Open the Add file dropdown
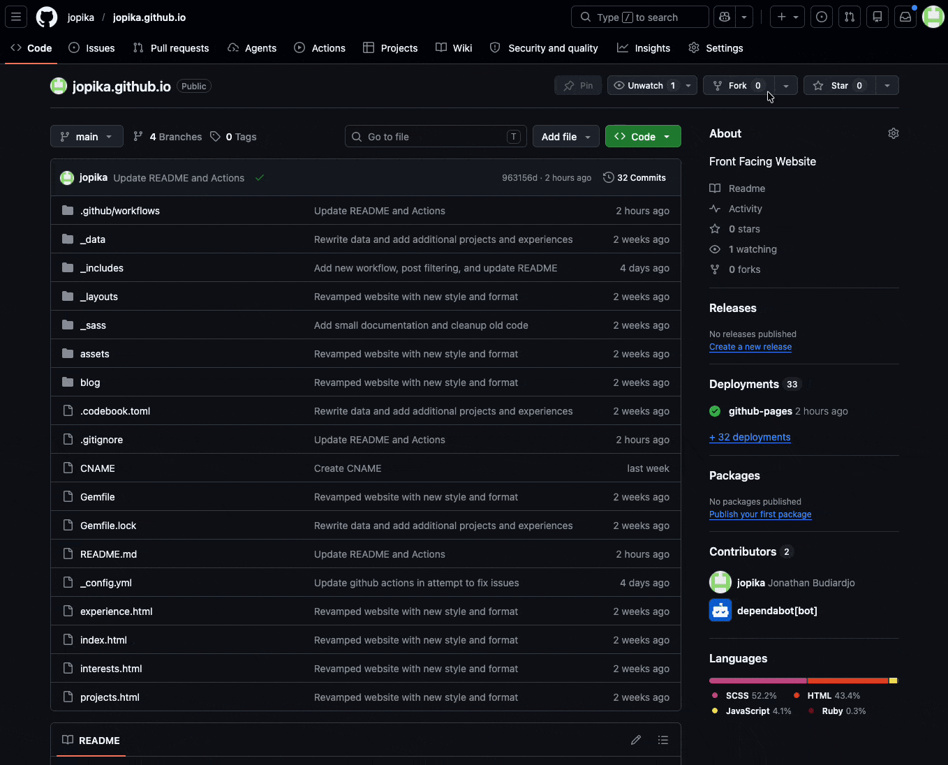Viewport: 948px width, 765px height. point(565,137)
